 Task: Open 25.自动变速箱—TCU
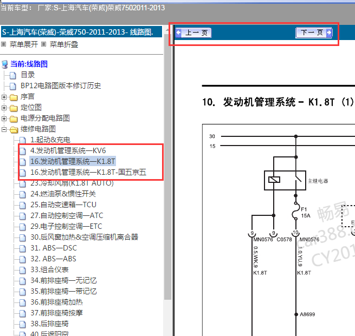[63, 205]
